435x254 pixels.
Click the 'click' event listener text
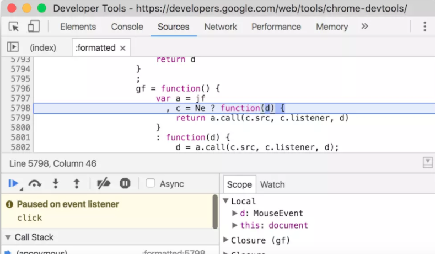29,218
